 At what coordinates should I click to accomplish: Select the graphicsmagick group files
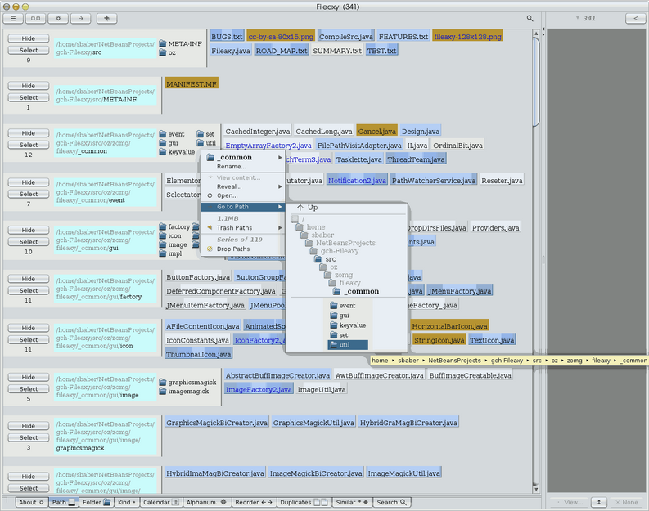tap(29, 437)
